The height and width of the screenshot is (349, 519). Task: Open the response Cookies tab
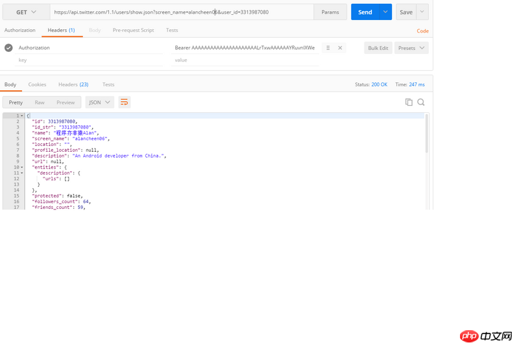click(37, 84)
